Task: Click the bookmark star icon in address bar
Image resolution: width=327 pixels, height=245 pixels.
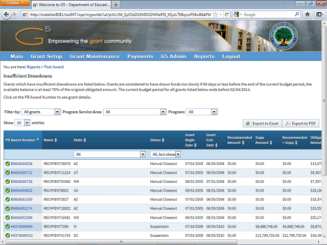Action: tap(216, 14)
